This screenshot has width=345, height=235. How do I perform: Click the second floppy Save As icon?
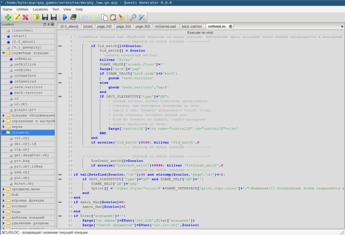(53, 17)
